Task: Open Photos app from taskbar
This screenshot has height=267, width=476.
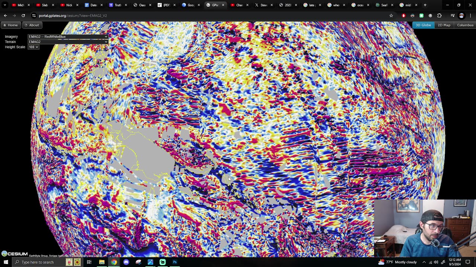Action: (150, 262)
